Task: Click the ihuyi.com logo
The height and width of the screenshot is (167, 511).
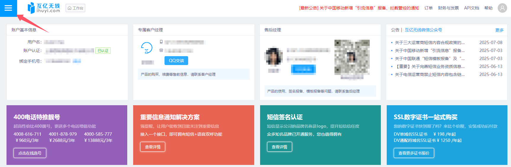Action: pos(44,8)
